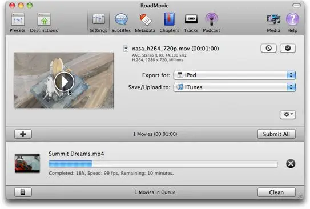
Task: Click the movie file document icon
Action: [126, 48]
